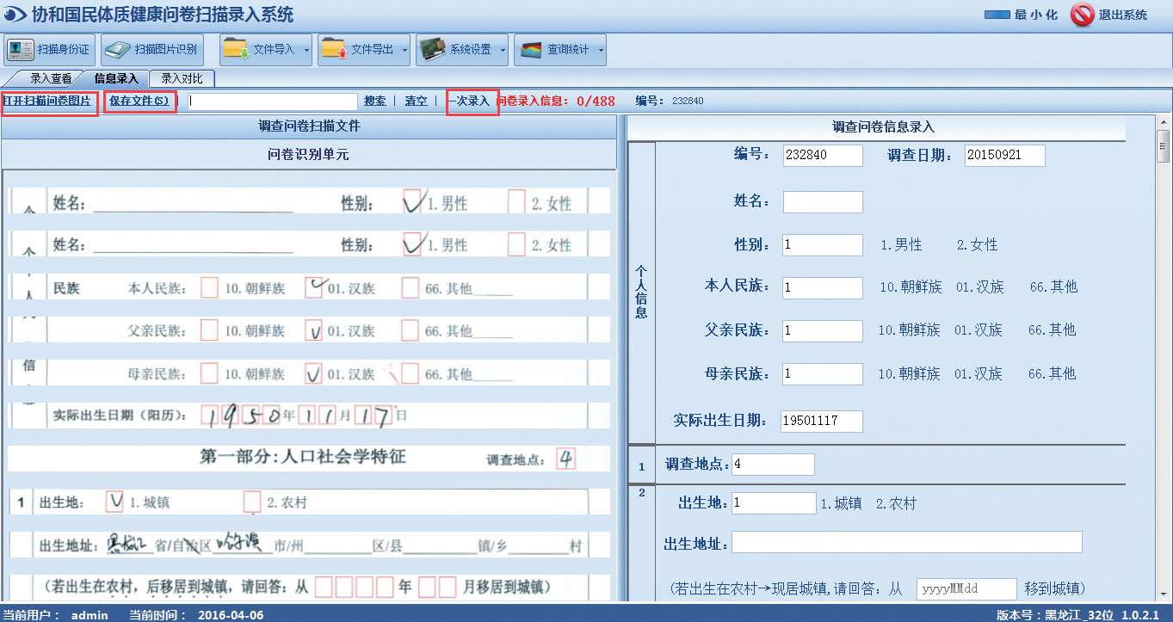The width and height of the screenshot is (1173, 622).
Task: Click the 系统设置 settings icon
Action: pyautogui.click(x=432, y=50)
